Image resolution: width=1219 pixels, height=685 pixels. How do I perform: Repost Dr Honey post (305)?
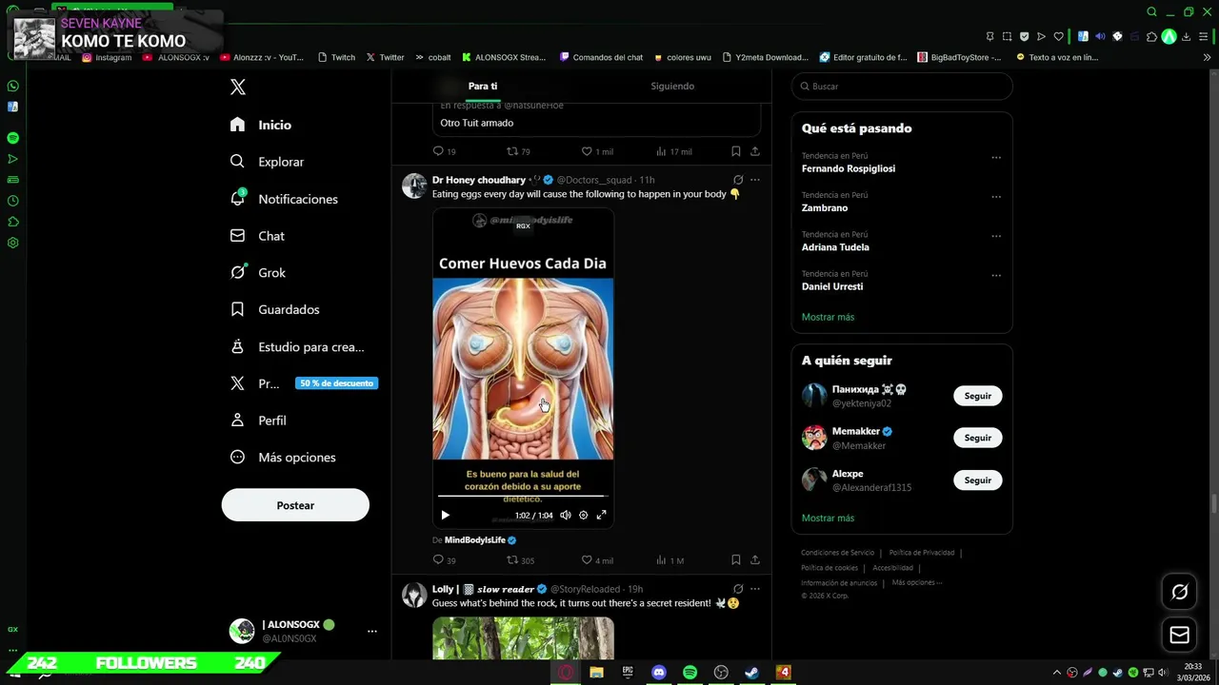tap(520, 560)
